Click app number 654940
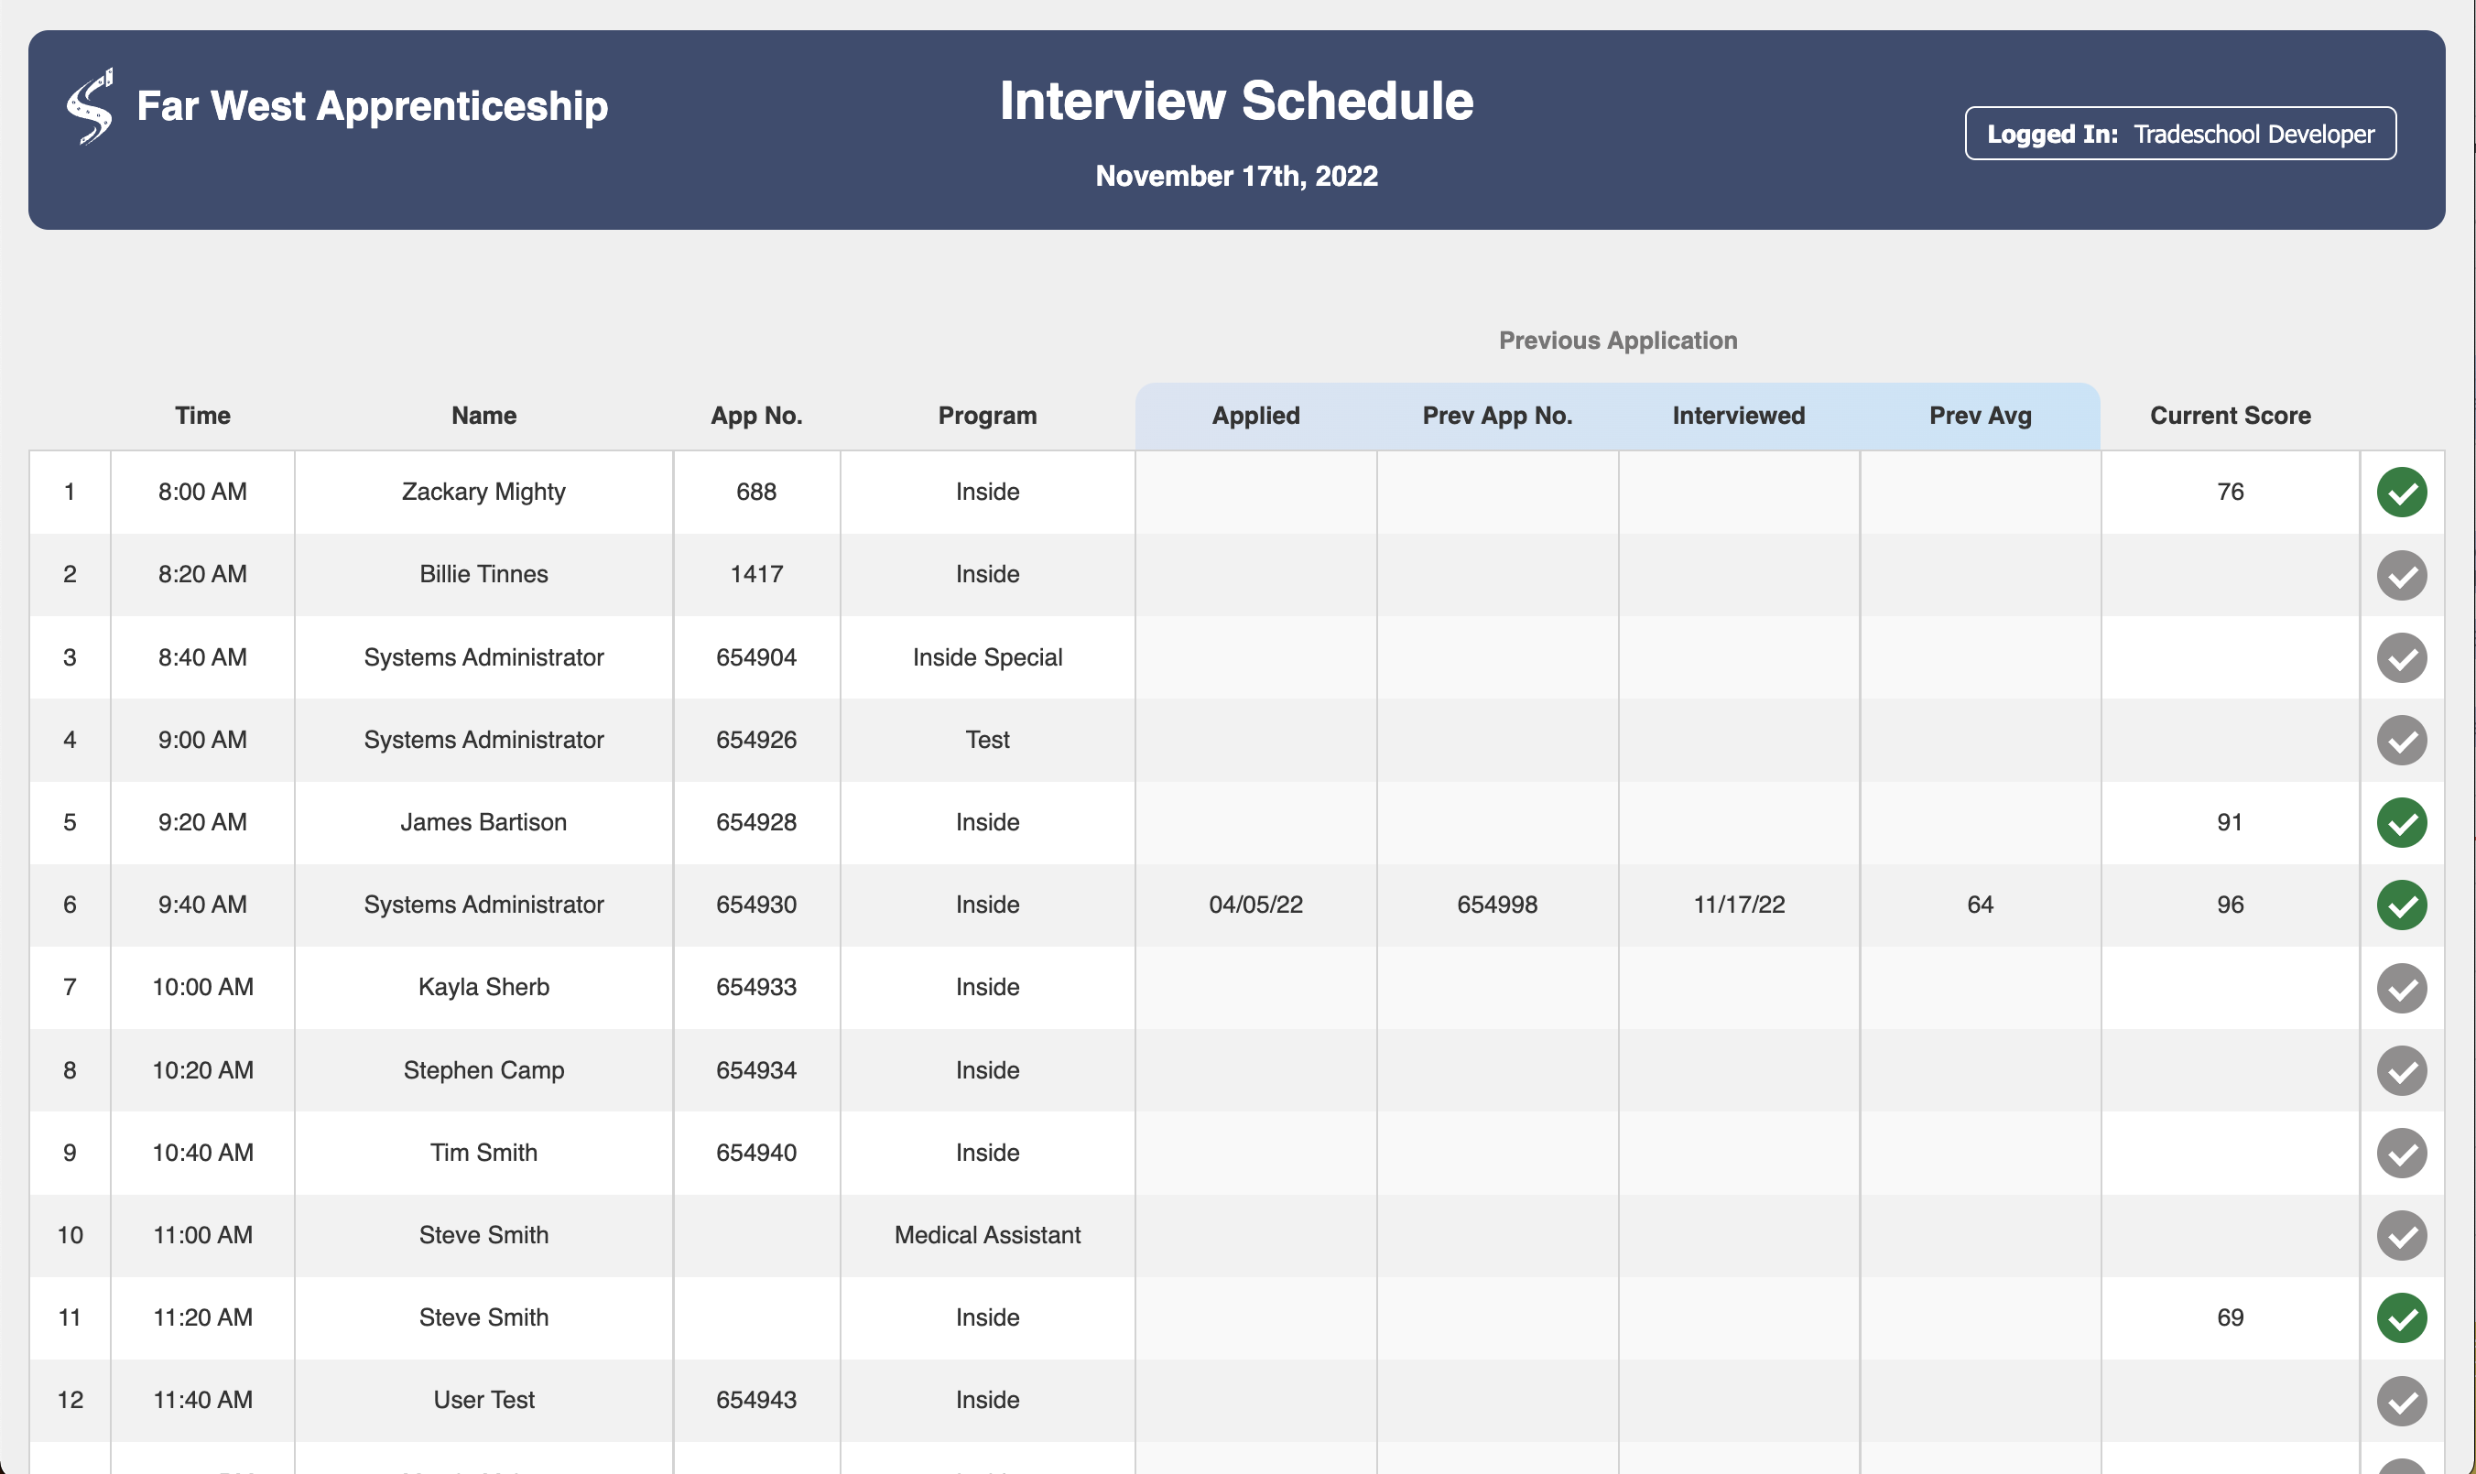This screenshot has width=2476, height=1474. [755, 1152]
